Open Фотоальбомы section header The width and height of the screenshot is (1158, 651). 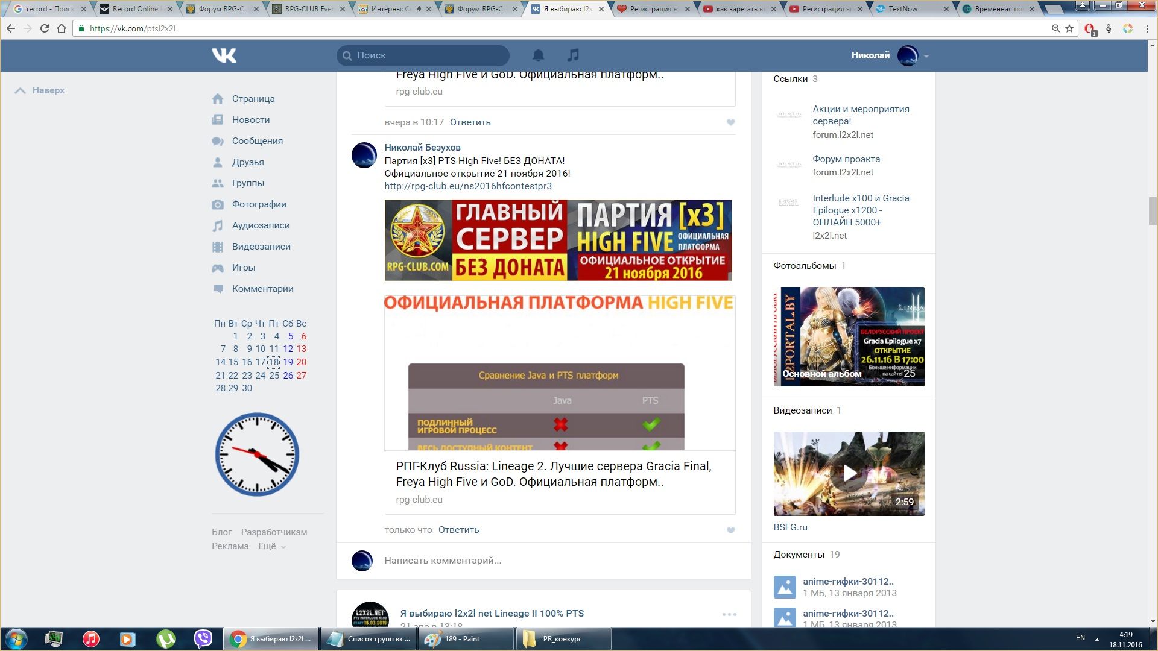pos(805,266)
